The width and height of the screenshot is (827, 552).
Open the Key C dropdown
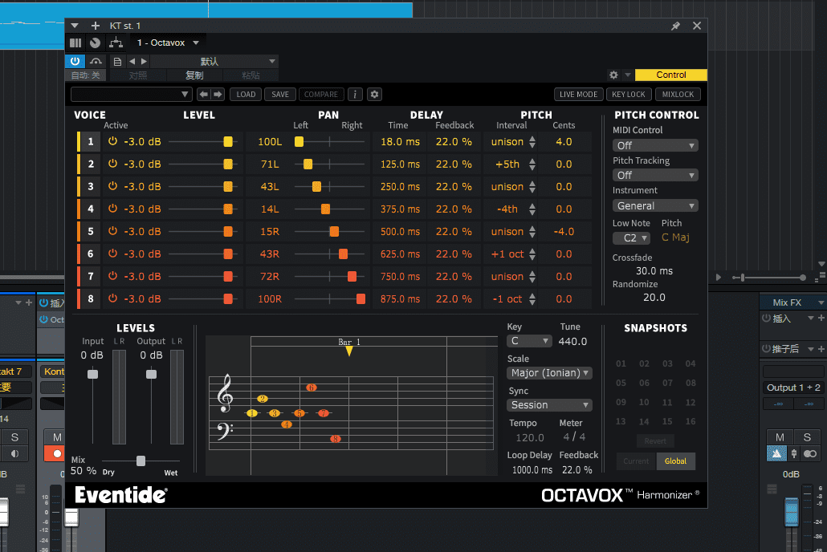529,341
